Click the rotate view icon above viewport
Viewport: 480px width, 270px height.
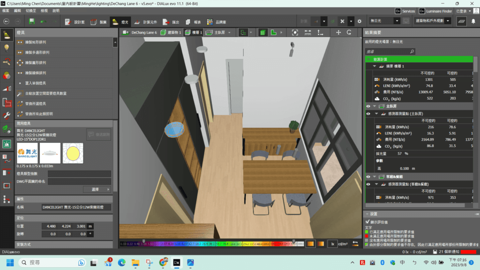tap(349, 32)
